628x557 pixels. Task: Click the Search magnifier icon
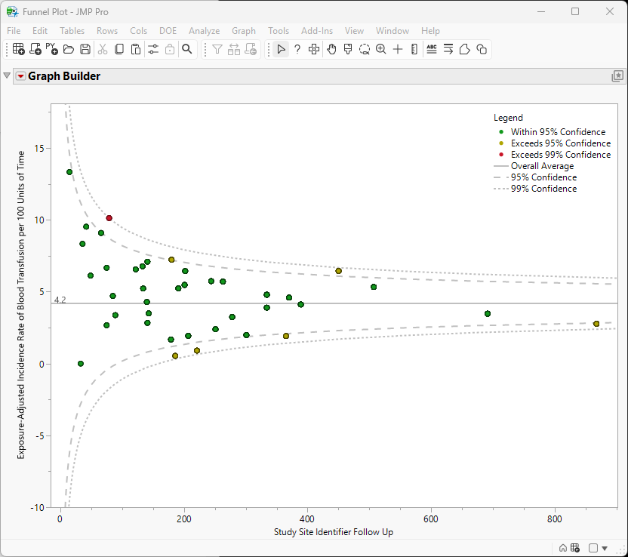tap(187, 49)
